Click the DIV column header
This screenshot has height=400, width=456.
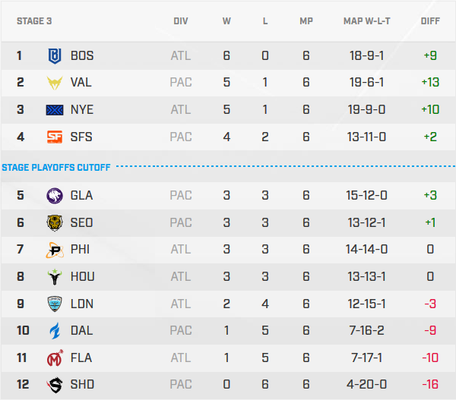coord(181,21)
